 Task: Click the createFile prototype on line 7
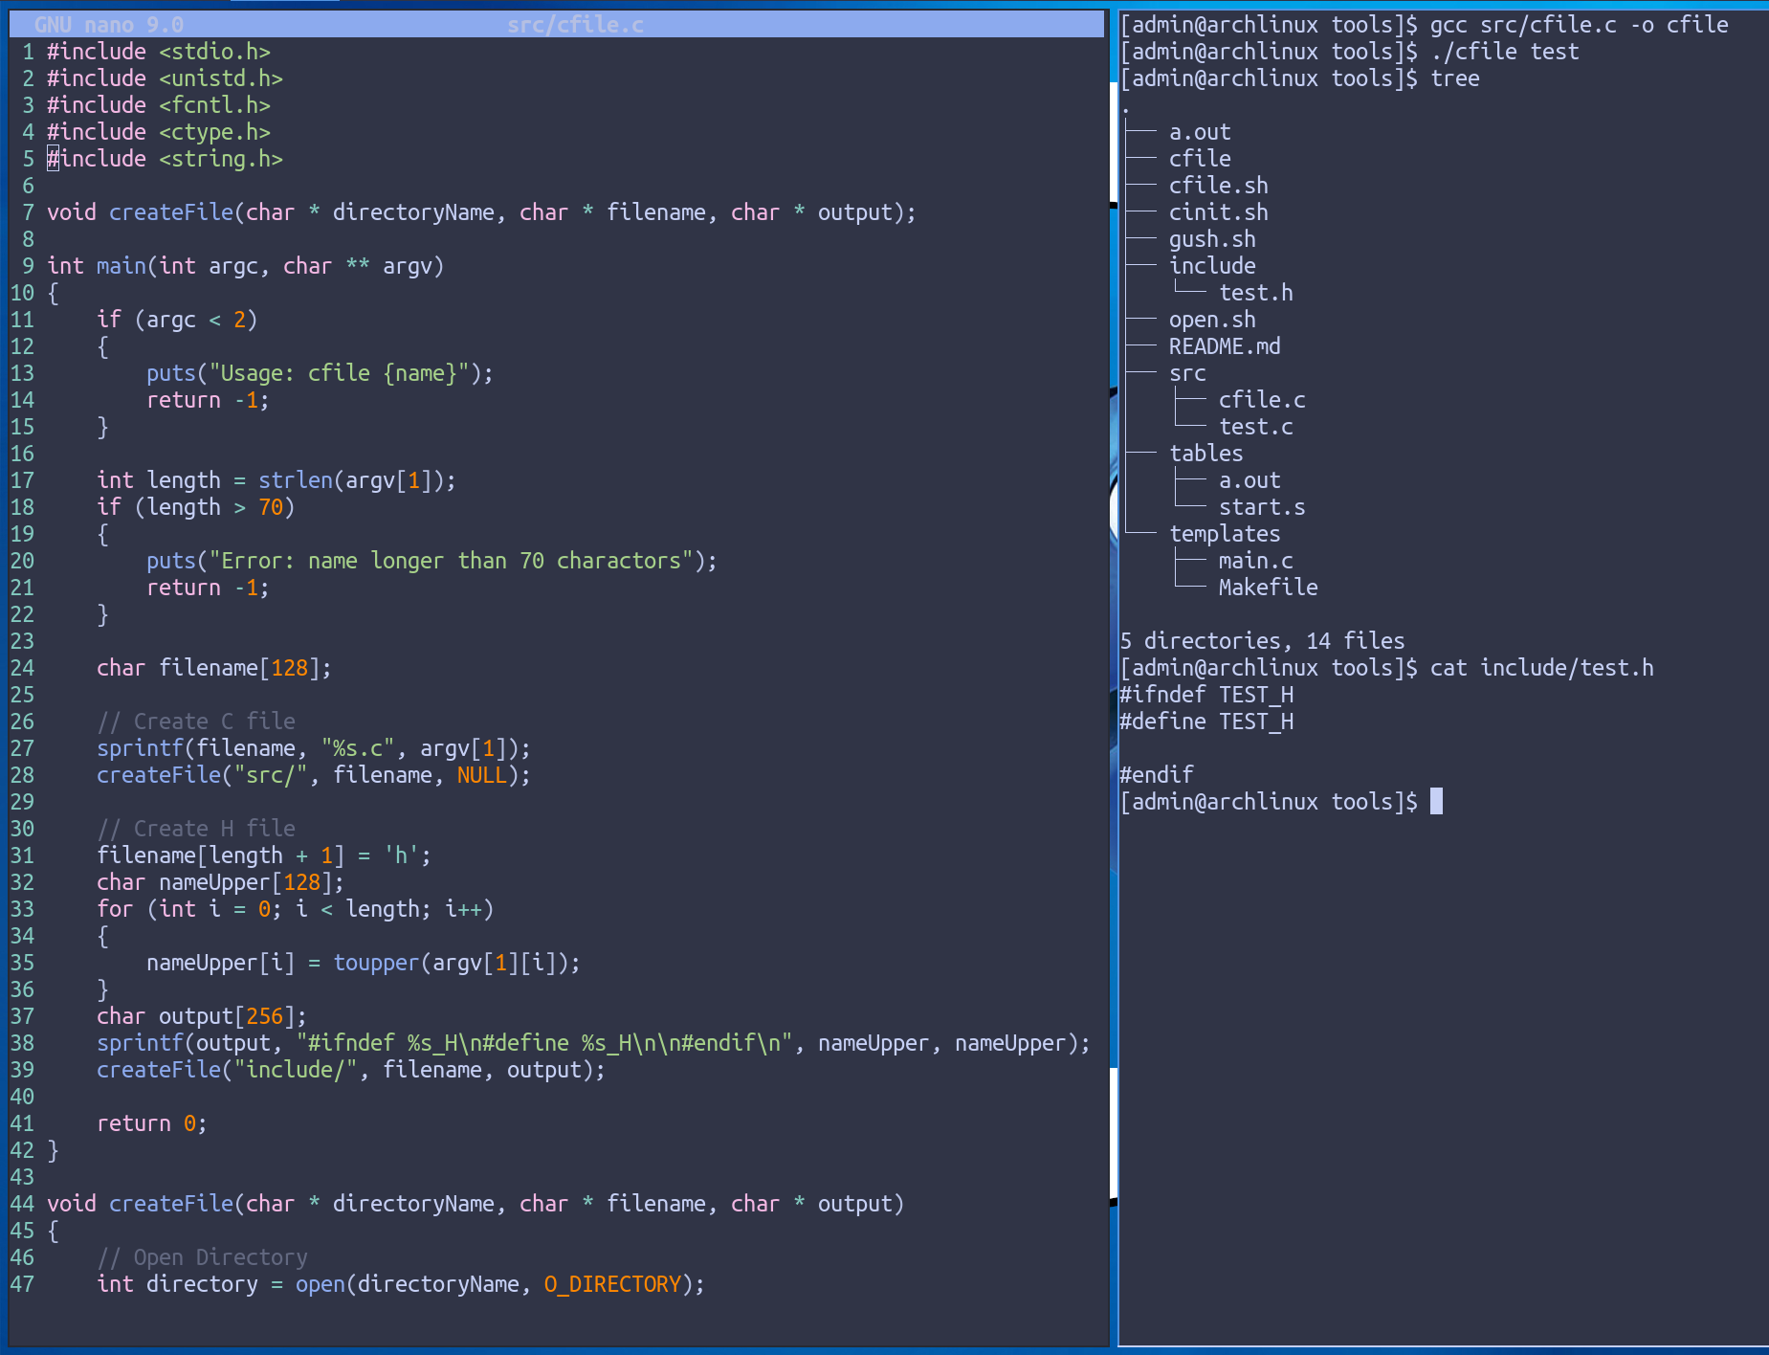point(481,212)
